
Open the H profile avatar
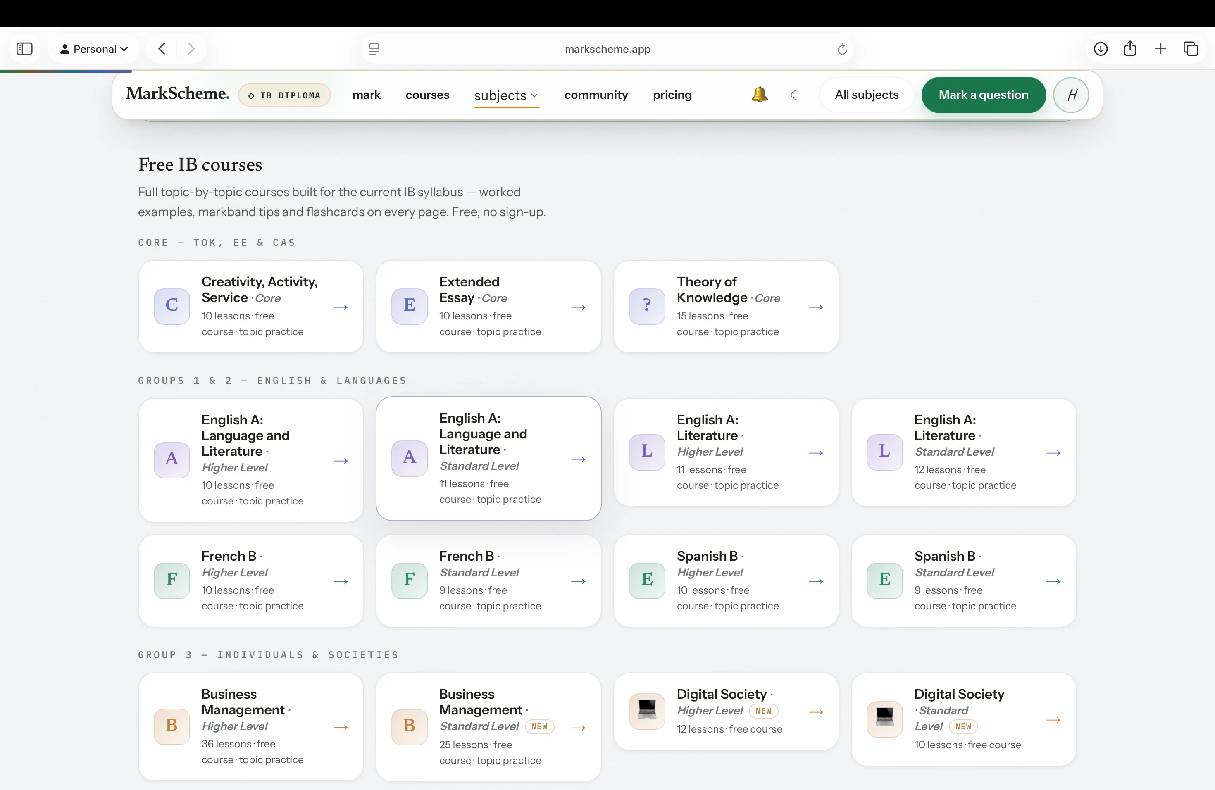1071,95
